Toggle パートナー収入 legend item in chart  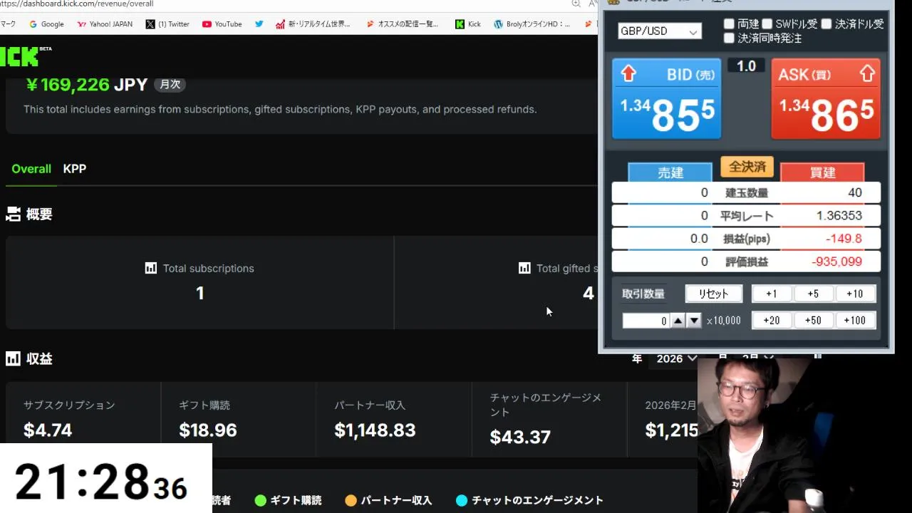coord(388,500)
